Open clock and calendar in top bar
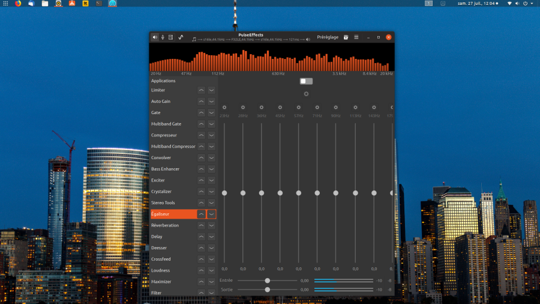Screen dimensions: 540x304 pyautogui.click(x=478, y=4)
